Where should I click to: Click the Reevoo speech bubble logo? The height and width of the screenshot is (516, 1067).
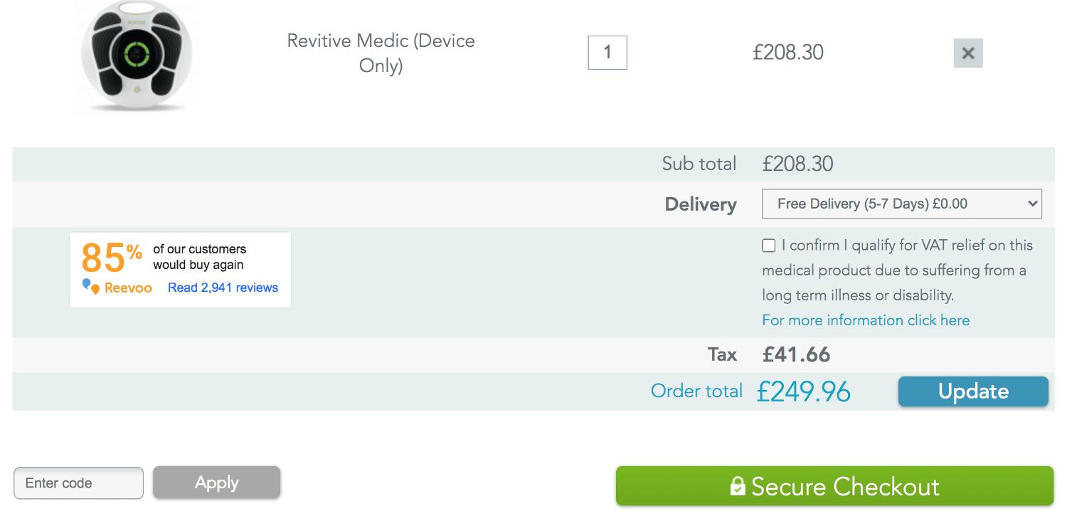click(91, 287)
